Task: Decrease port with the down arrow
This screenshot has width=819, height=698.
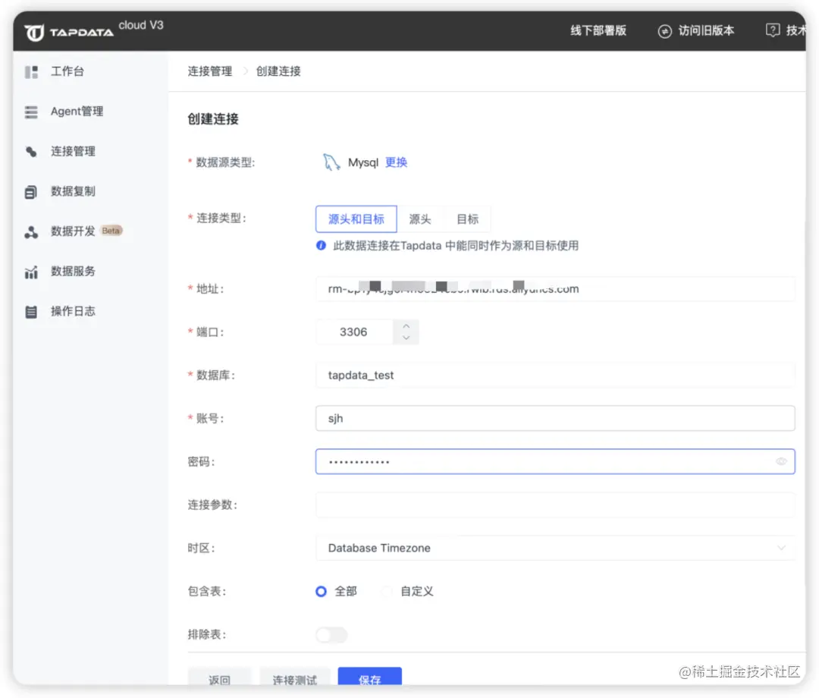Action: [x=406, y=338]
